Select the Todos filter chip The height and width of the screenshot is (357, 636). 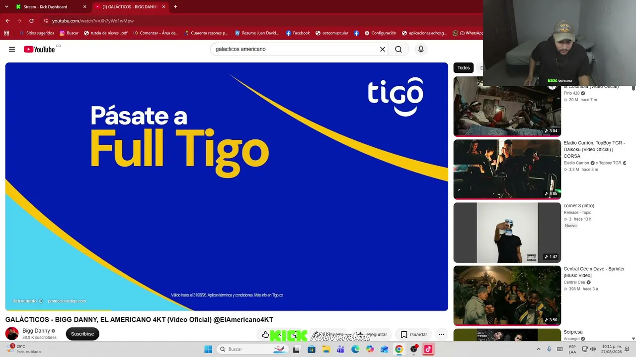[x=464, y=68]
